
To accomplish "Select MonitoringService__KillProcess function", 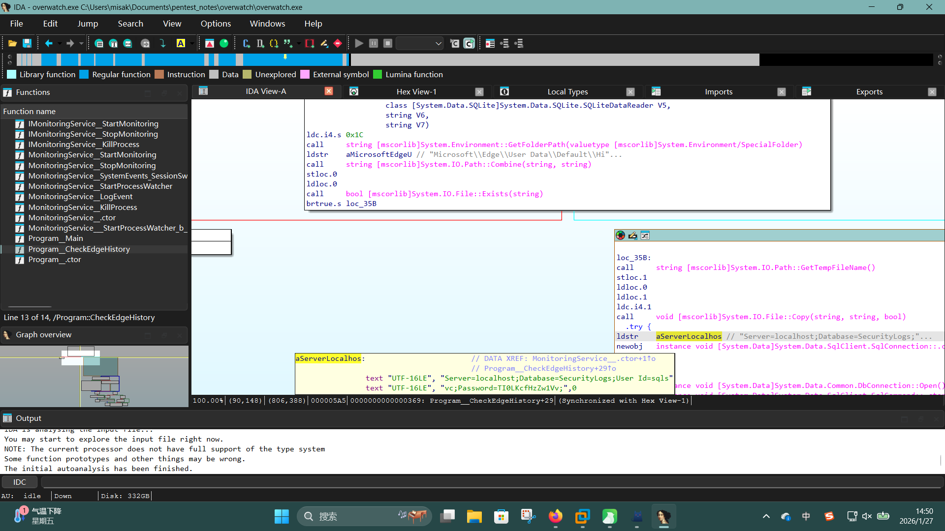I will pyautogui.click(x=82, y=207).
